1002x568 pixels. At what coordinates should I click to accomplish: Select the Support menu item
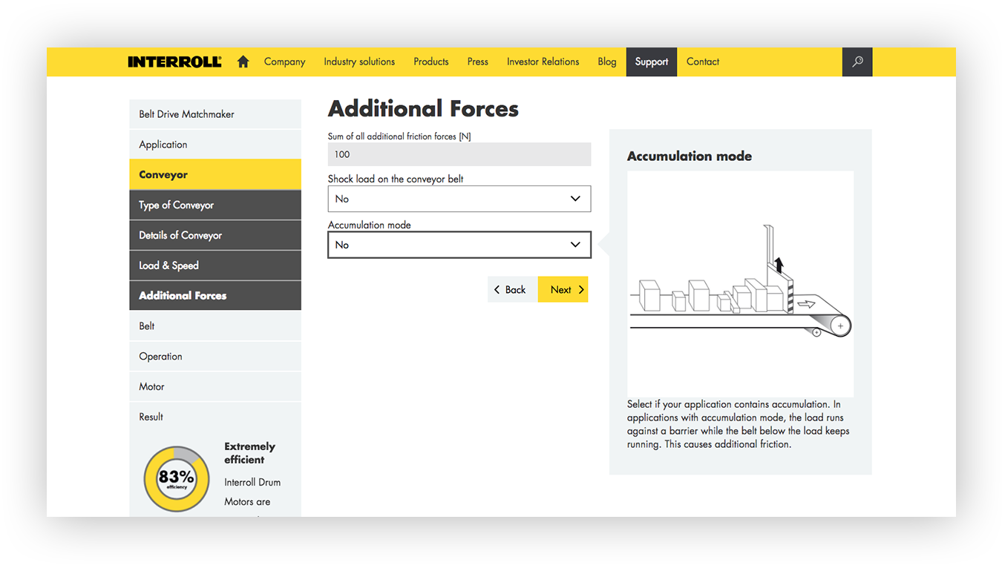point(652,62)
